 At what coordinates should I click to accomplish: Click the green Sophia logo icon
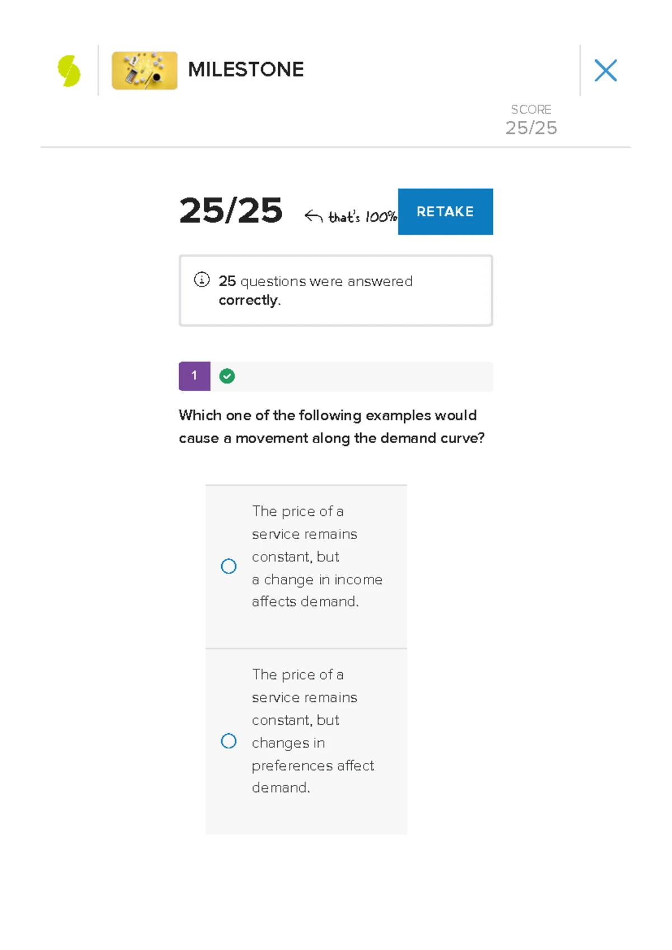[69, 71]
